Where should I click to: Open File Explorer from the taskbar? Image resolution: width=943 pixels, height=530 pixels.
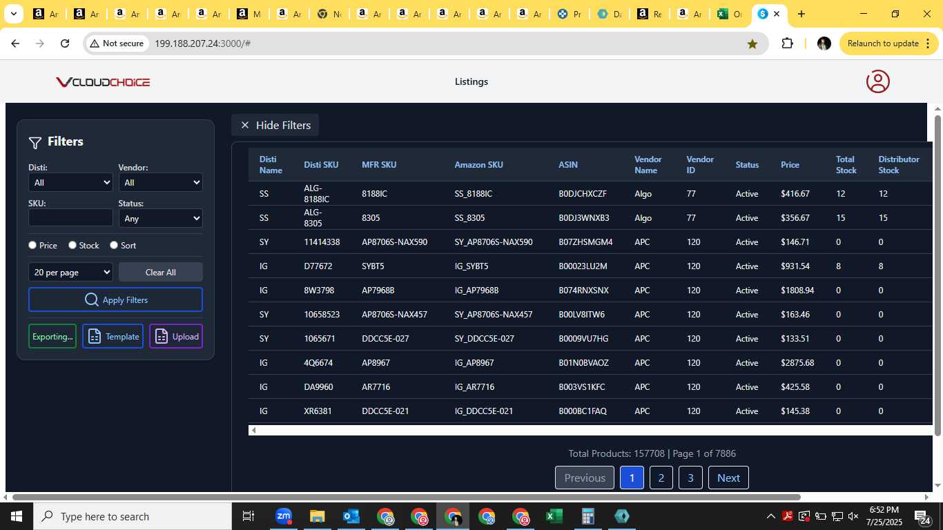(317, 516)
